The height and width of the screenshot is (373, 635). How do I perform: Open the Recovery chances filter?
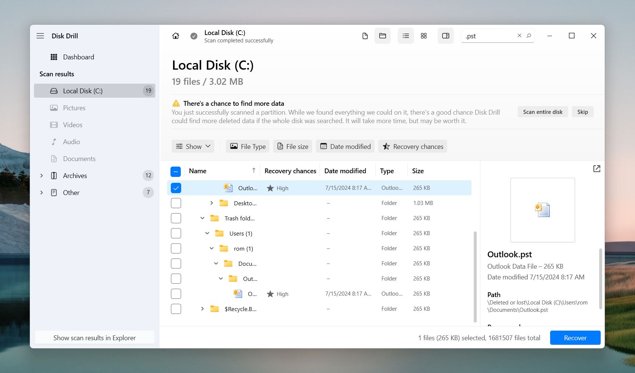(413, 146)
